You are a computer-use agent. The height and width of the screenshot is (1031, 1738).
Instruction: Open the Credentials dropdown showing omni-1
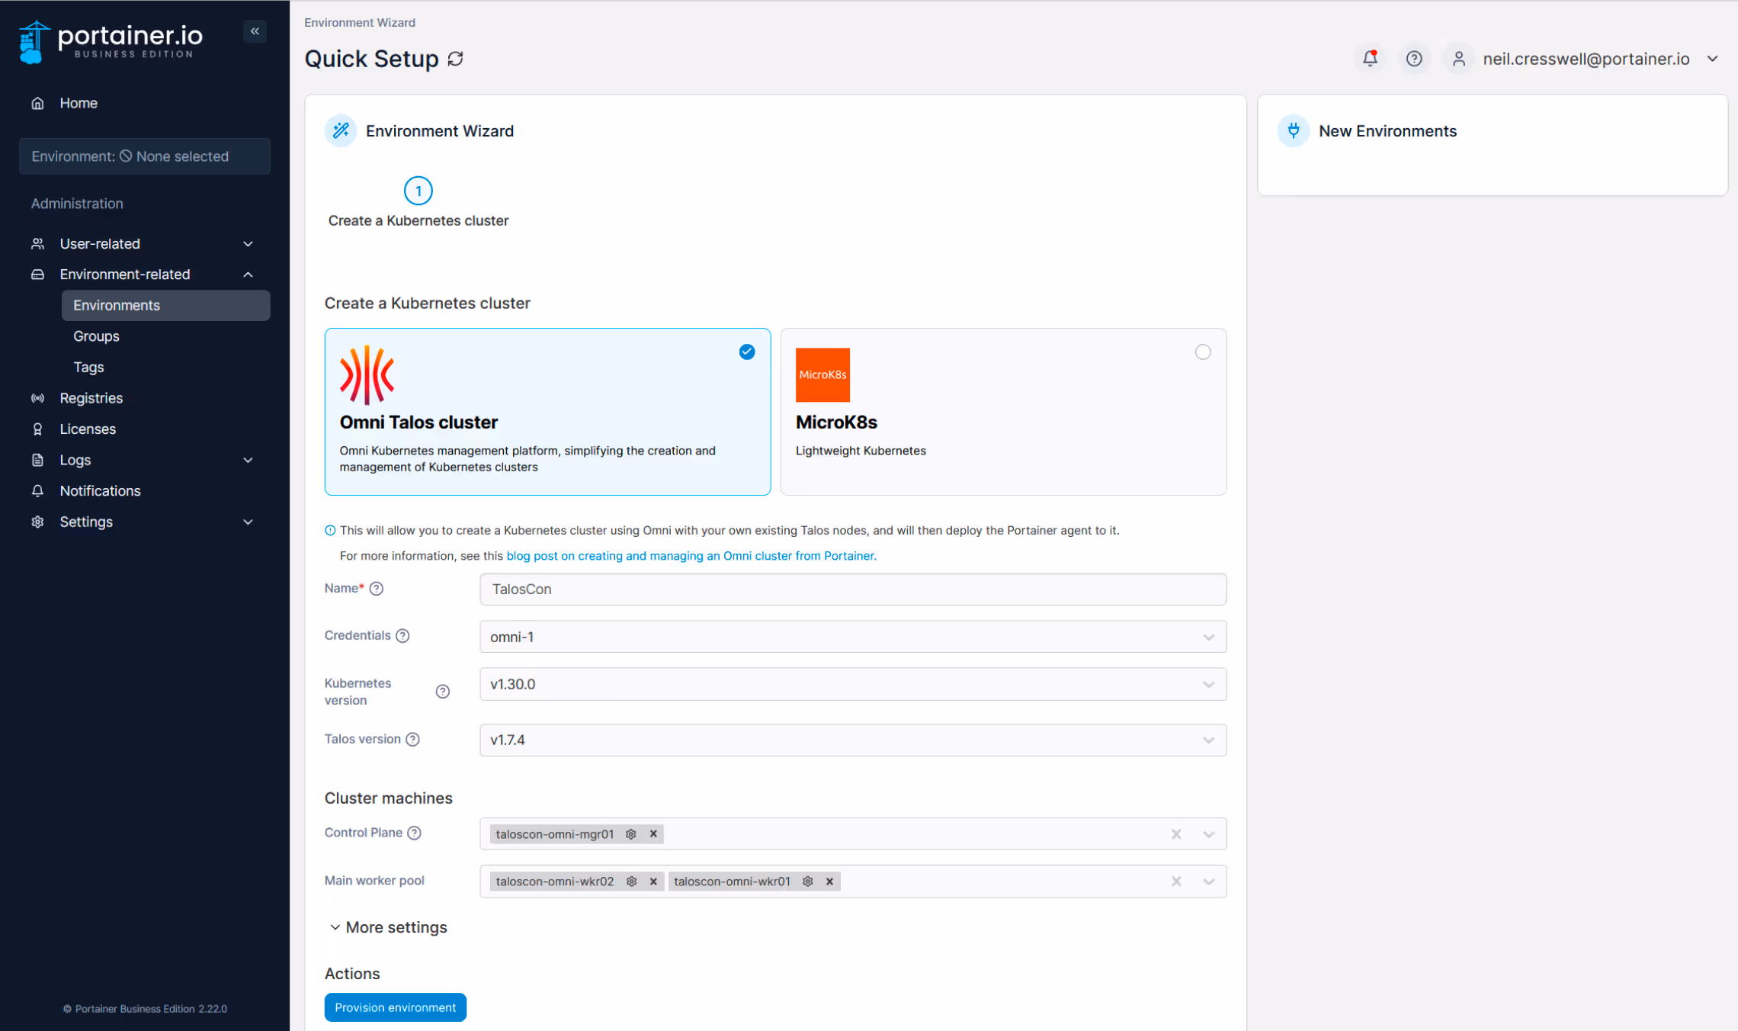(x=853, y=637)
